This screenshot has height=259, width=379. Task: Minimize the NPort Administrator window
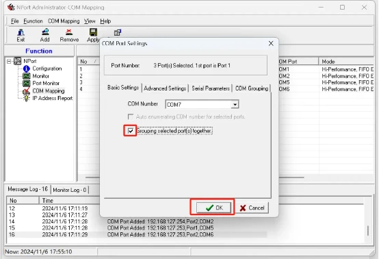(321, 8)
